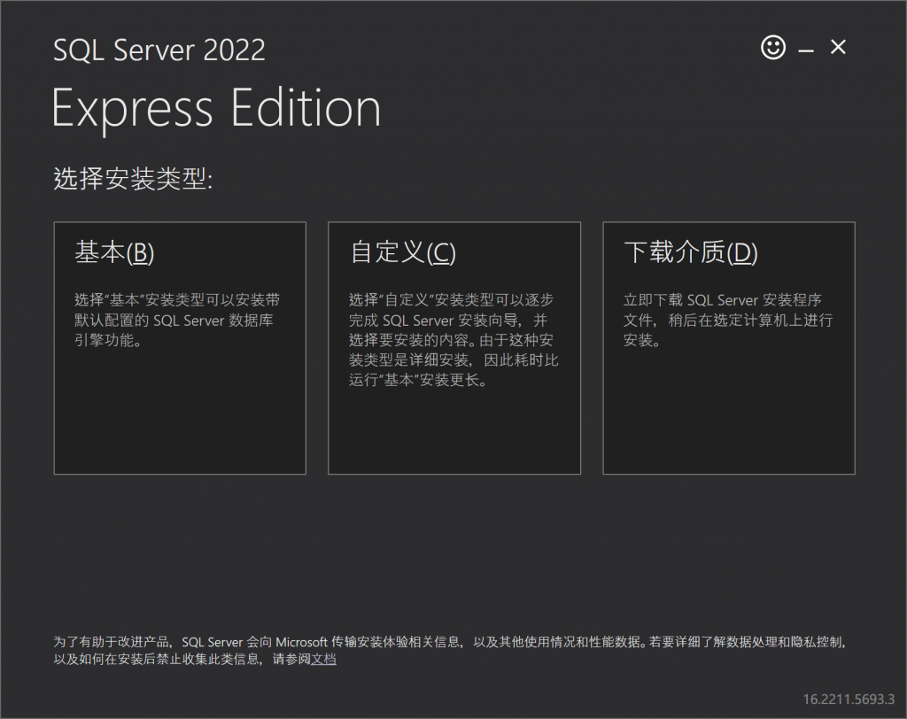
Task: Select the 下载介质(D) installation type
Action: click(x=729, y=347)
